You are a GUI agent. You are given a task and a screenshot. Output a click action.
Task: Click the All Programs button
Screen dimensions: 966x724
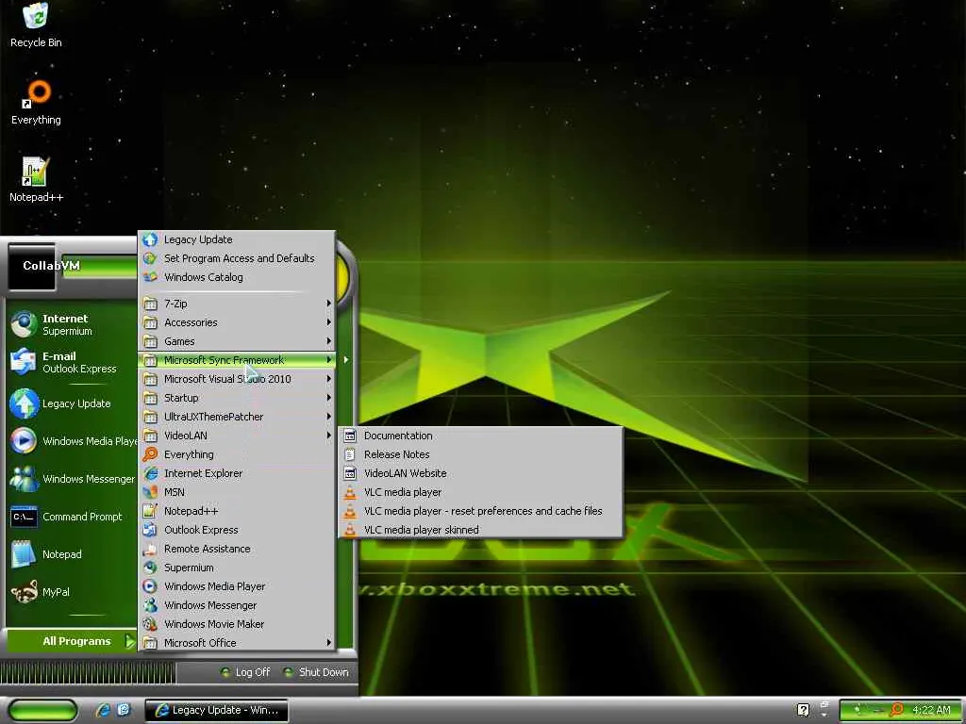coord(72,641)
